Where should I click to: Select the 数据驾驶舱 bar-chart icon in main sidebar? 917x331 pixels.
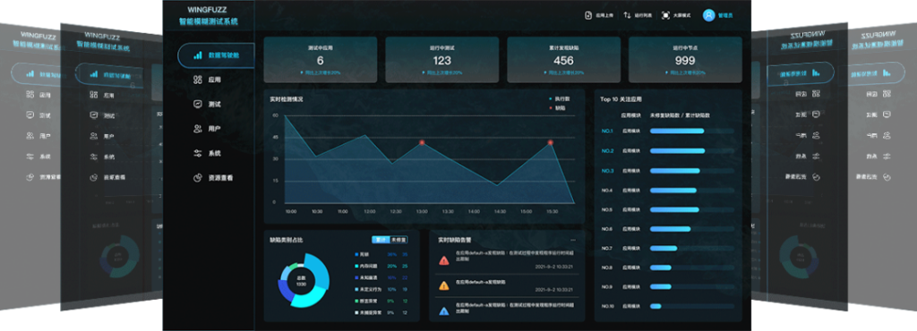198,55
